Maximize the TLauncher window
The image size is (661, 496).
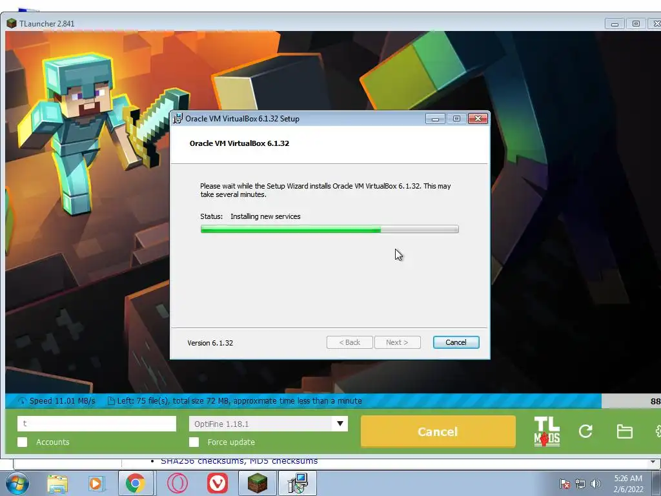[x=636, y=24]
